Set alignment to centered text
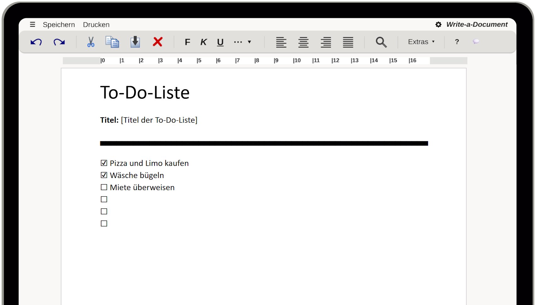Viewport: 536px width, 305px height. click(x=303, y=42)
